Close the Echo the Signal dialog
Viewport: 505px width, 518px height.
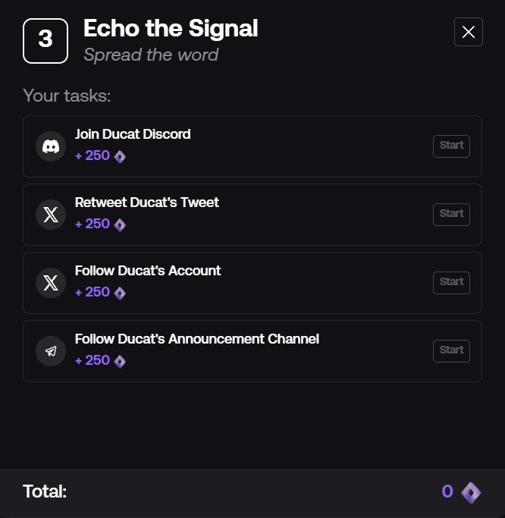tap(469, 32)
